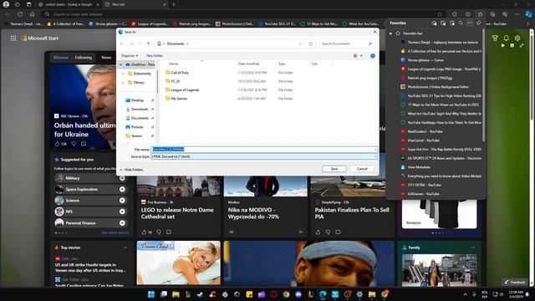Viewport: 535px width, 301px height.
Task: Open the Save as type dropdown
Action: coord(264,156)
